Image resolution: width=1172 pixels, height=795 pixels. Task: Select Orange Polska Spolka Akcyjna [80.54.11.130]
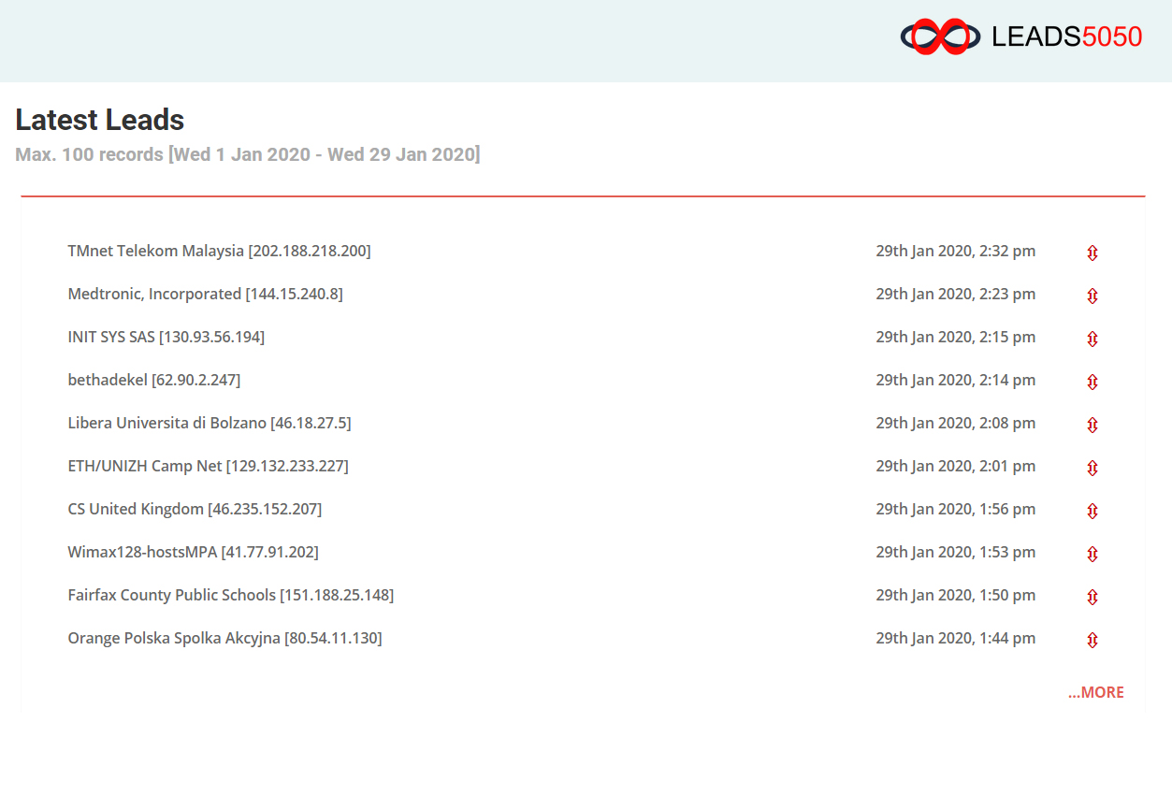(224, 638)
